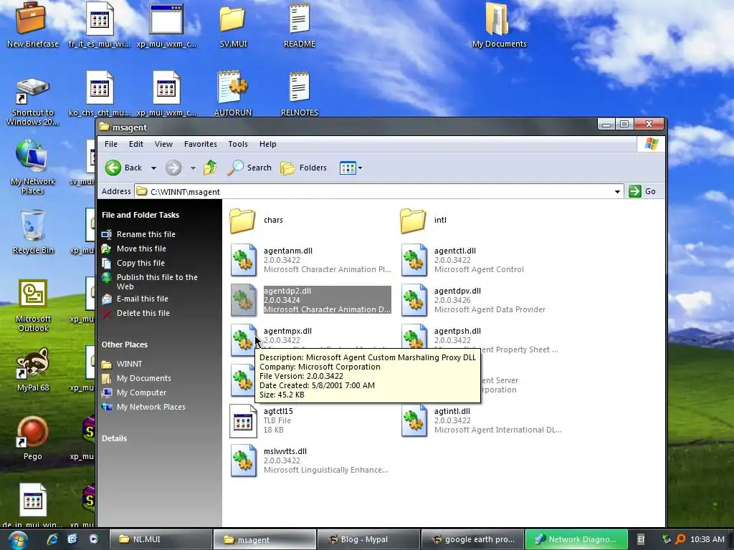734x550 pixels.
Task: Select the agentmpx.dll file icon
Action: pyautogui.click(x=243, y=339)
